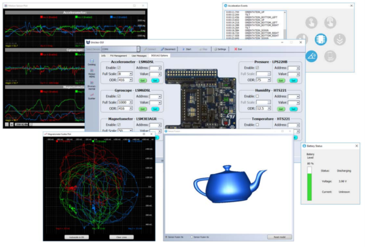366x247 pixels.
Task: Open the Scatter sidebar icon
Action: 91,98
